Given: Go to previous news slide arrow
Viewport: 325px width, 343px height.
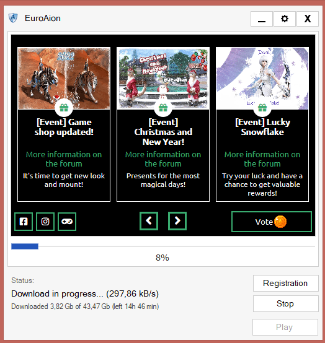Looking at the screenshot, I should (149, 220).
